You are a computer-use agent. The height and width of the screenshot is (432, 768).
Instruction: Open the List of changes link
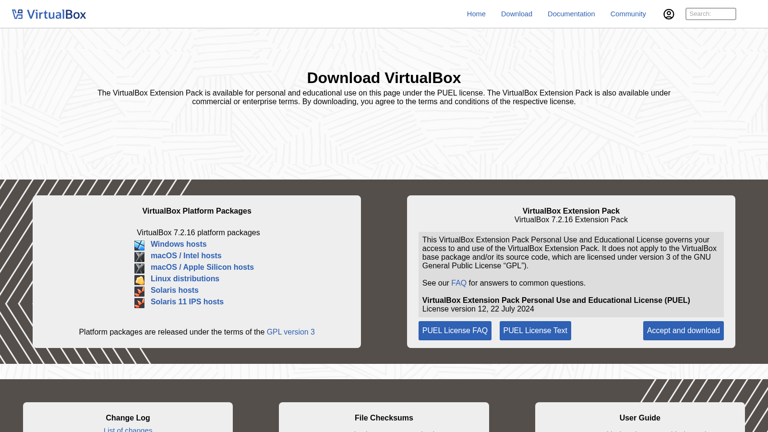click(128, 430)
